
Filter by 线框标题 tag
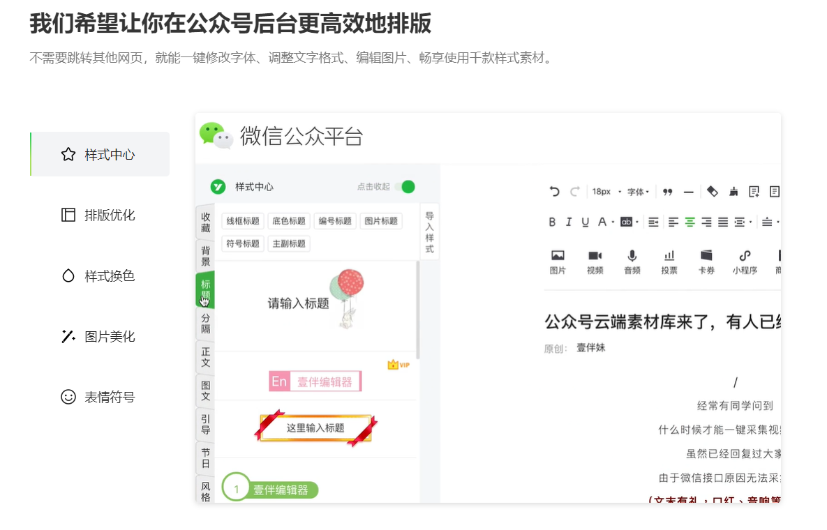[243, 221]
